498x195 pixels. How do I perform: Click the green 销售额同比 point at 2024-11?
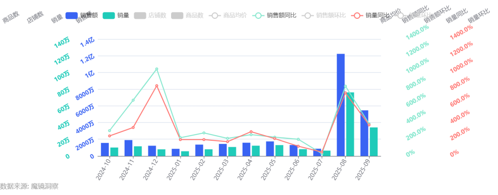click(133, 100)
